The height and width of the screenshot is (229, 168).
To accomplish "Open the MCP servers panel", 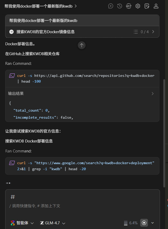I will click(x=128, y=6).
